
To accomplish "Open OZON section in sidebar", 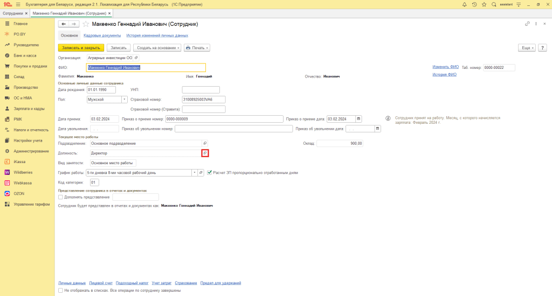I will click(19, 194).
